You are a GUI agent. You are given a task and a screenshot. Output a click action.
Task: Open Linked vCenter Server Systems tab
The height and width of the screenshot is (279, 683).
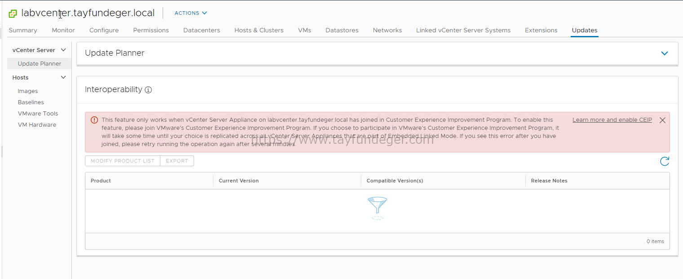click(x=463, y=30)
